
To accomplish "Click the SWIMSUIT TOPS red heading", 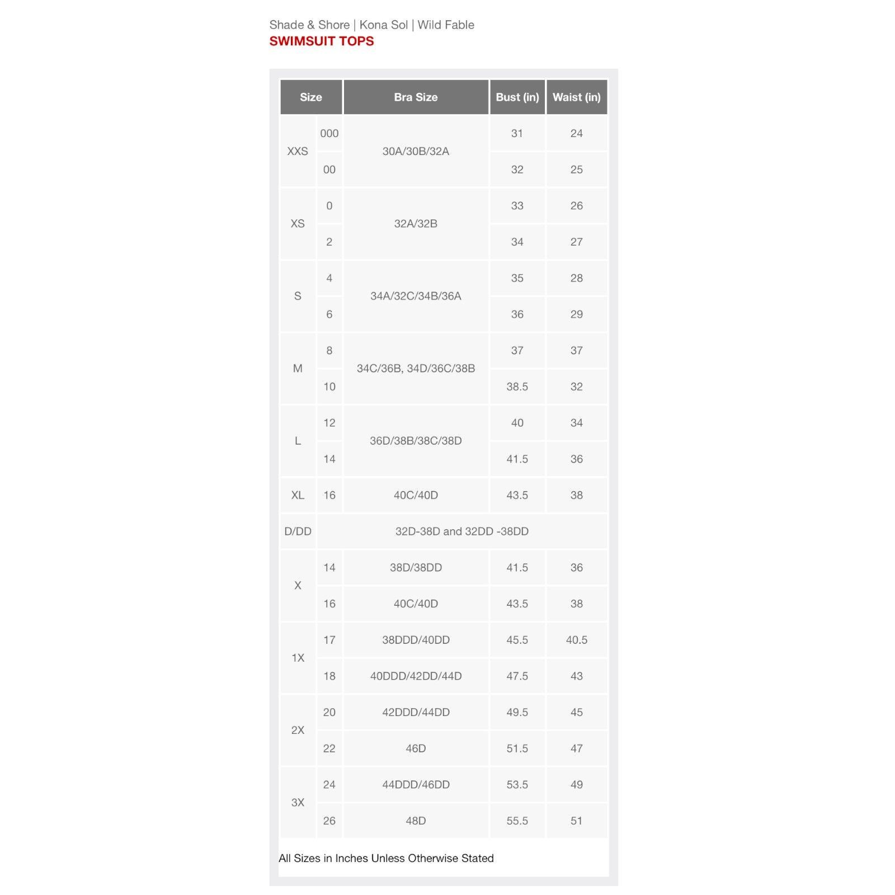I will point(322,41).
